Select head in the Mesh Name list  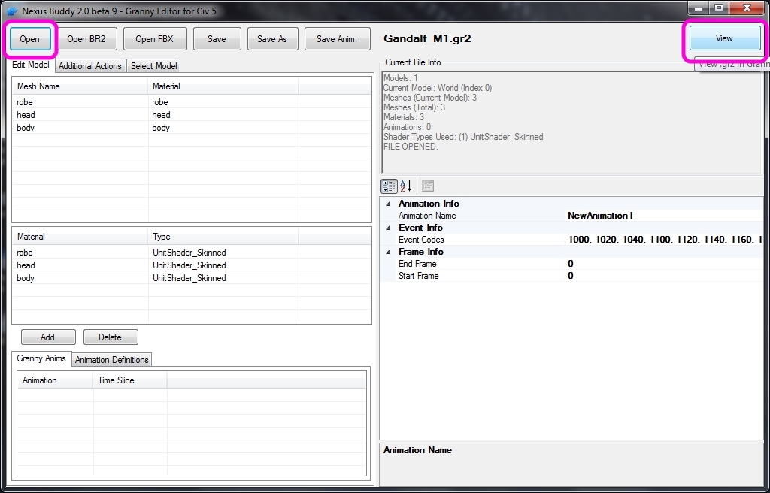coord(26,115)
